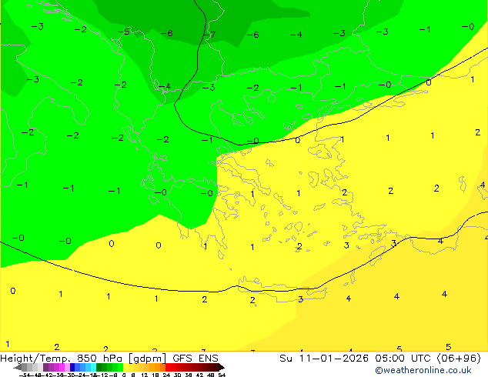488x377 pixels.
Task: Click the '(06+96)' forecast run label
Action: (459, 358)
